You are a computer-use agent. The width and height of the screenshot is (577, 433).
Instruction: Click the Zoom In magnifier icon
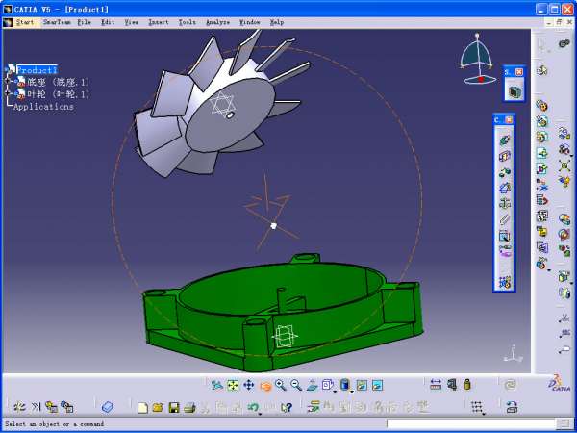[280, 385]
